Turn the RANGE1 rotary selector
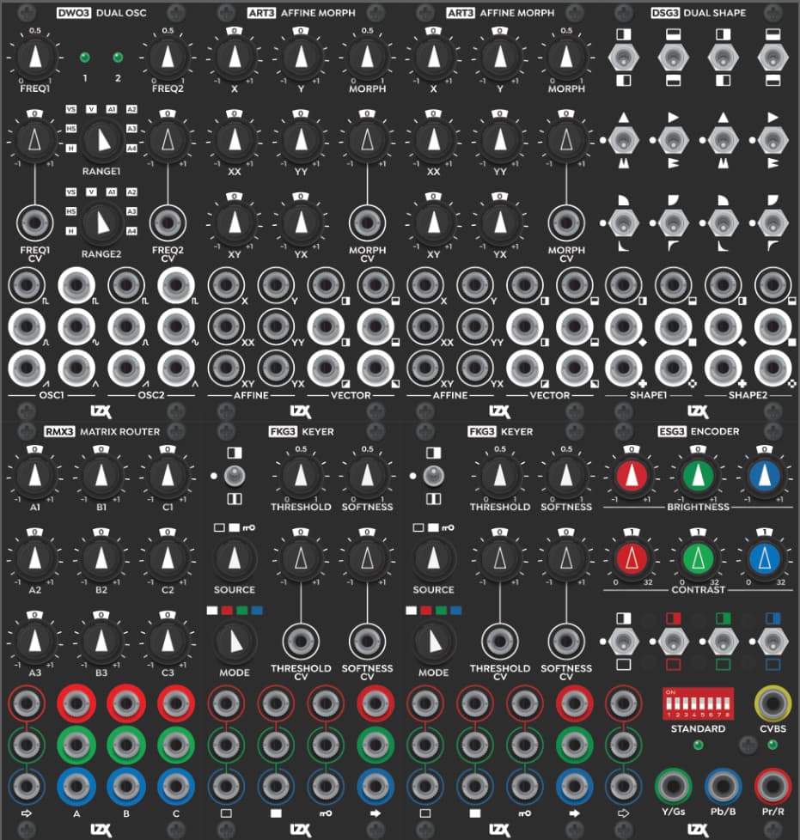800x840 pixels. pos(101,140)
